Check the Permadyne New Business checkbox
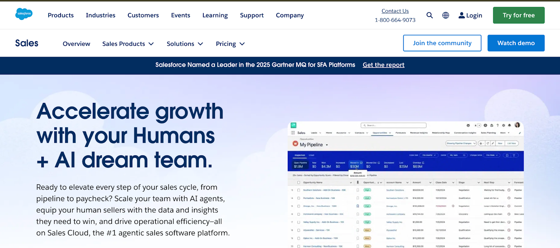This screenshot has height=248, width=560. 299,198
